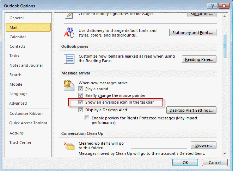Close the Outlook Options dialog

click(224, 6)
